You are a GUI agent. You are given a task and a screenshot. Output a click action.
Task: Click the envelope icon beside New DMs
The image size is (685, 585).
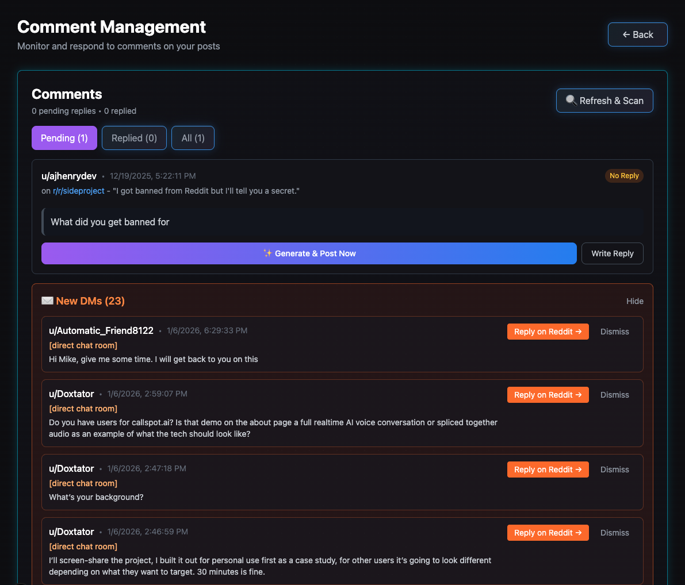coord(47,301)
